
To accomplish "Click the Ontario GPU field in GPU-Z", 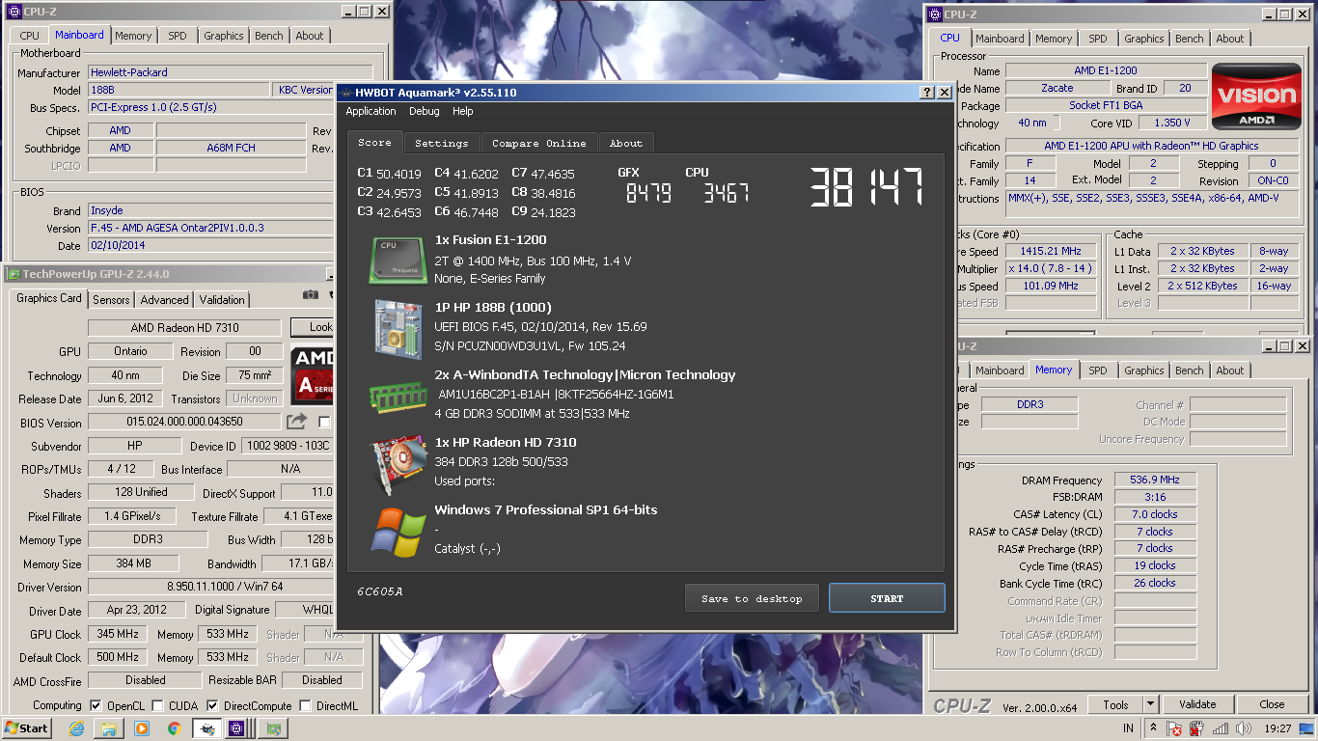I will point(130,351).
